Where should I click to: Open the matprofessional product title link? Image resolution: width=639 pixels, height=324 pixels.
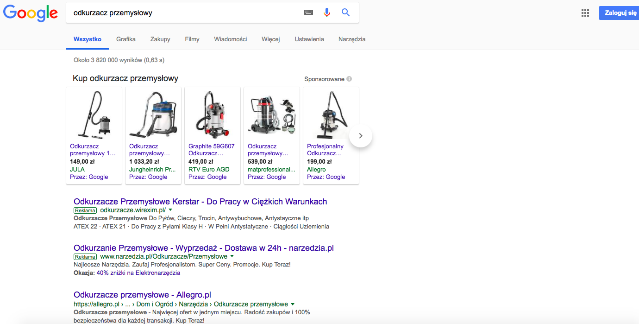click(x=268, y=150)
